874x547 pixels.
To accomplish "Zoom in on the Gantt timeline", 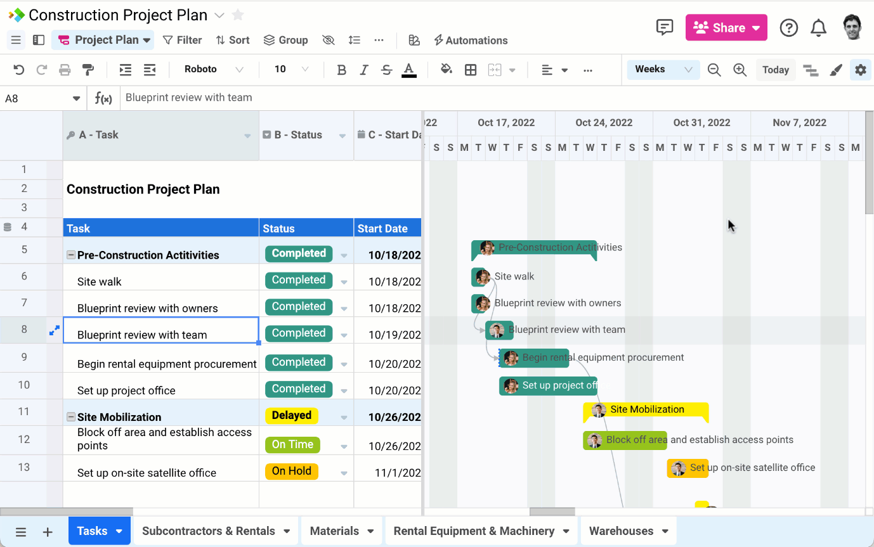I will (x=740, y=70).
